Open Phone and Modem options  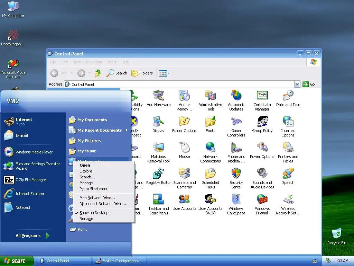tap(236, 152)
